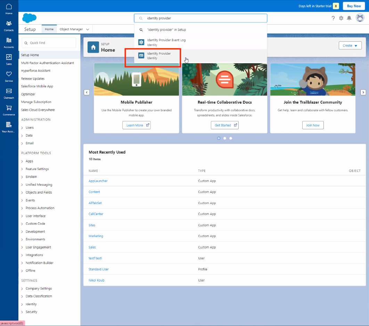Screen dimensions: 369x326
Task: Expand Objects and Fields node
Action: [22, 193]
